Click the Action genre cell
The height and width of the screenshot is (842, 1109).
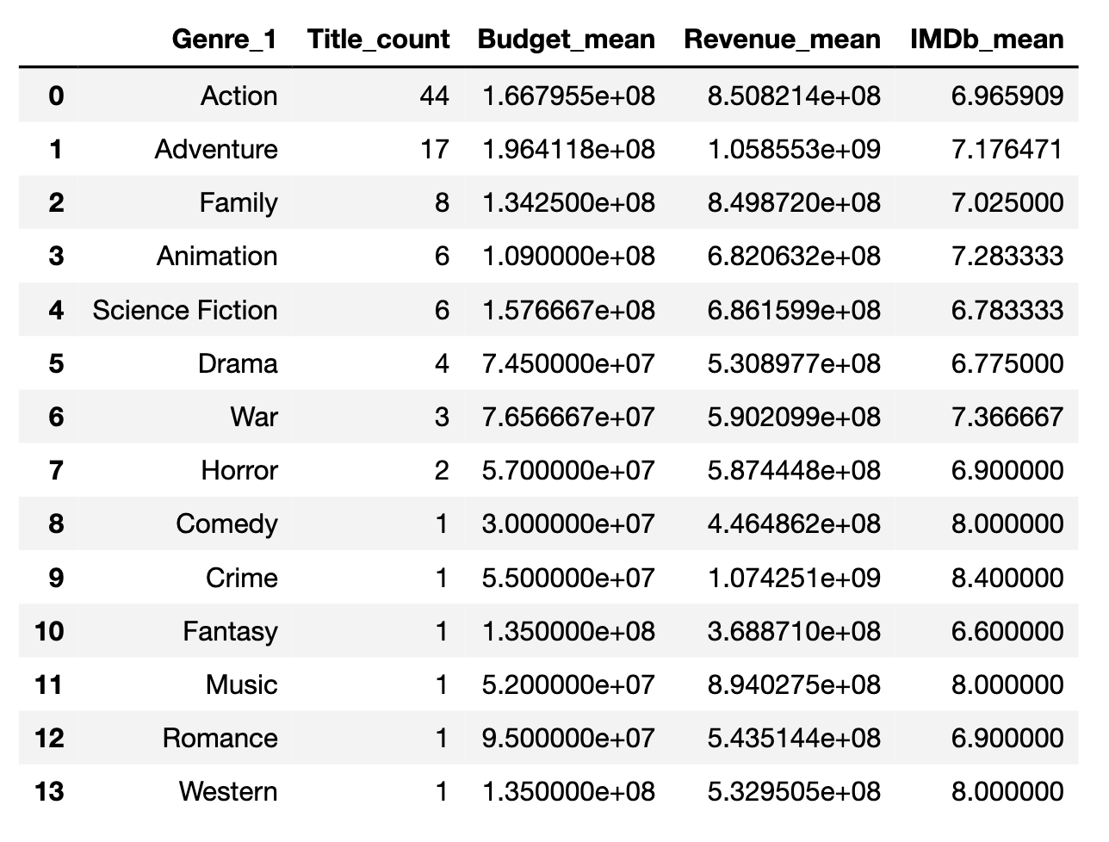(239, 96)
